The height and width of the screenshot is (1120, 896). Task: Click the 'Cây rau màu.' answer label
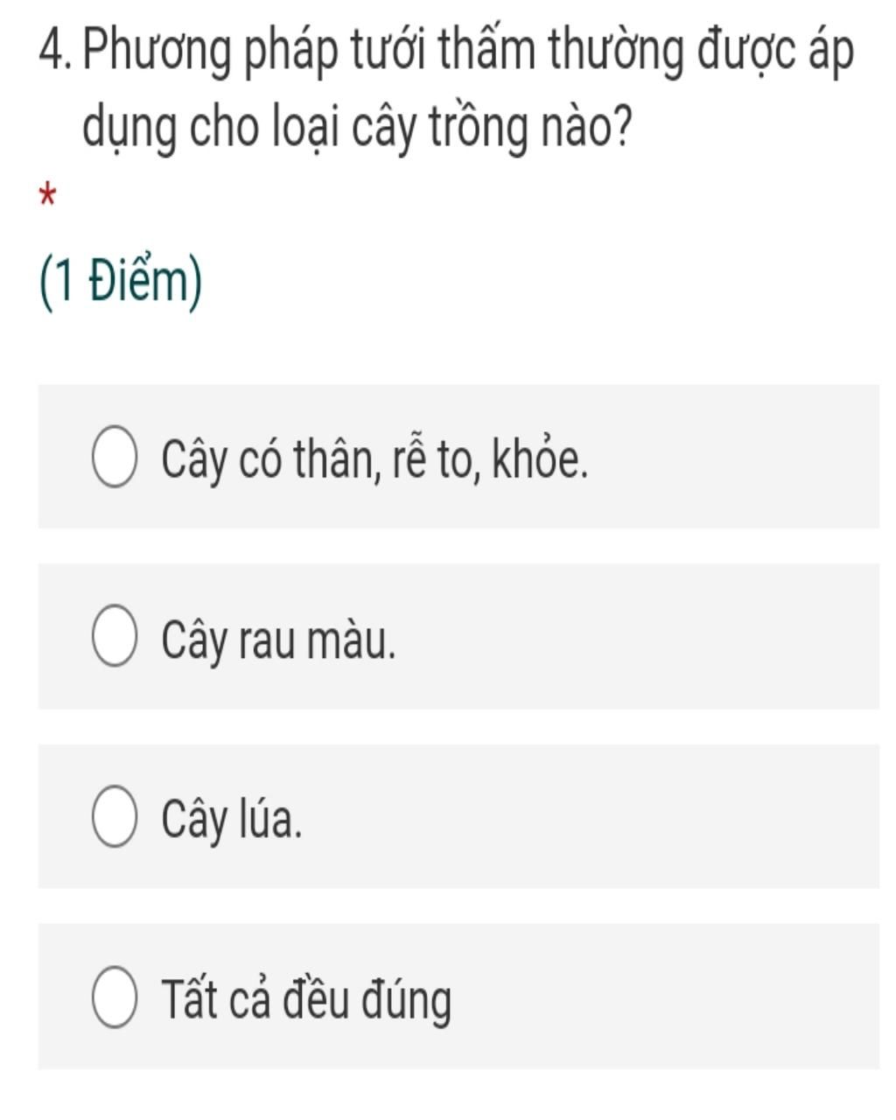(278, 640)
